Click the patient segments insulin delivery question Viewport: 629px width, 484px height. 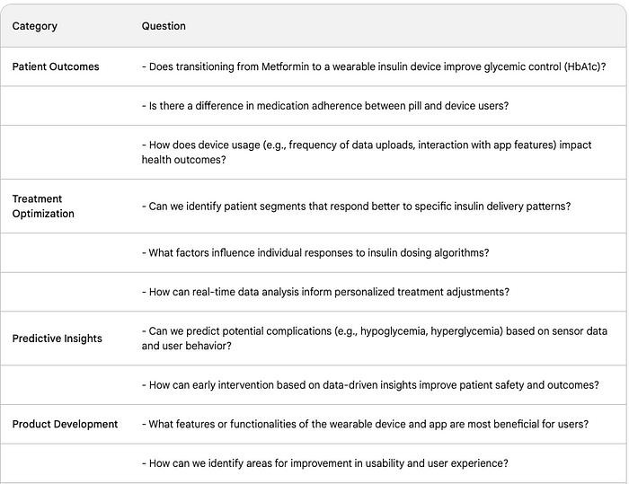coord(356,207)
